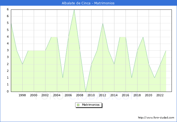Click the green Matrimonios legend swatch
Screen dimensions: 177x122
78,105
